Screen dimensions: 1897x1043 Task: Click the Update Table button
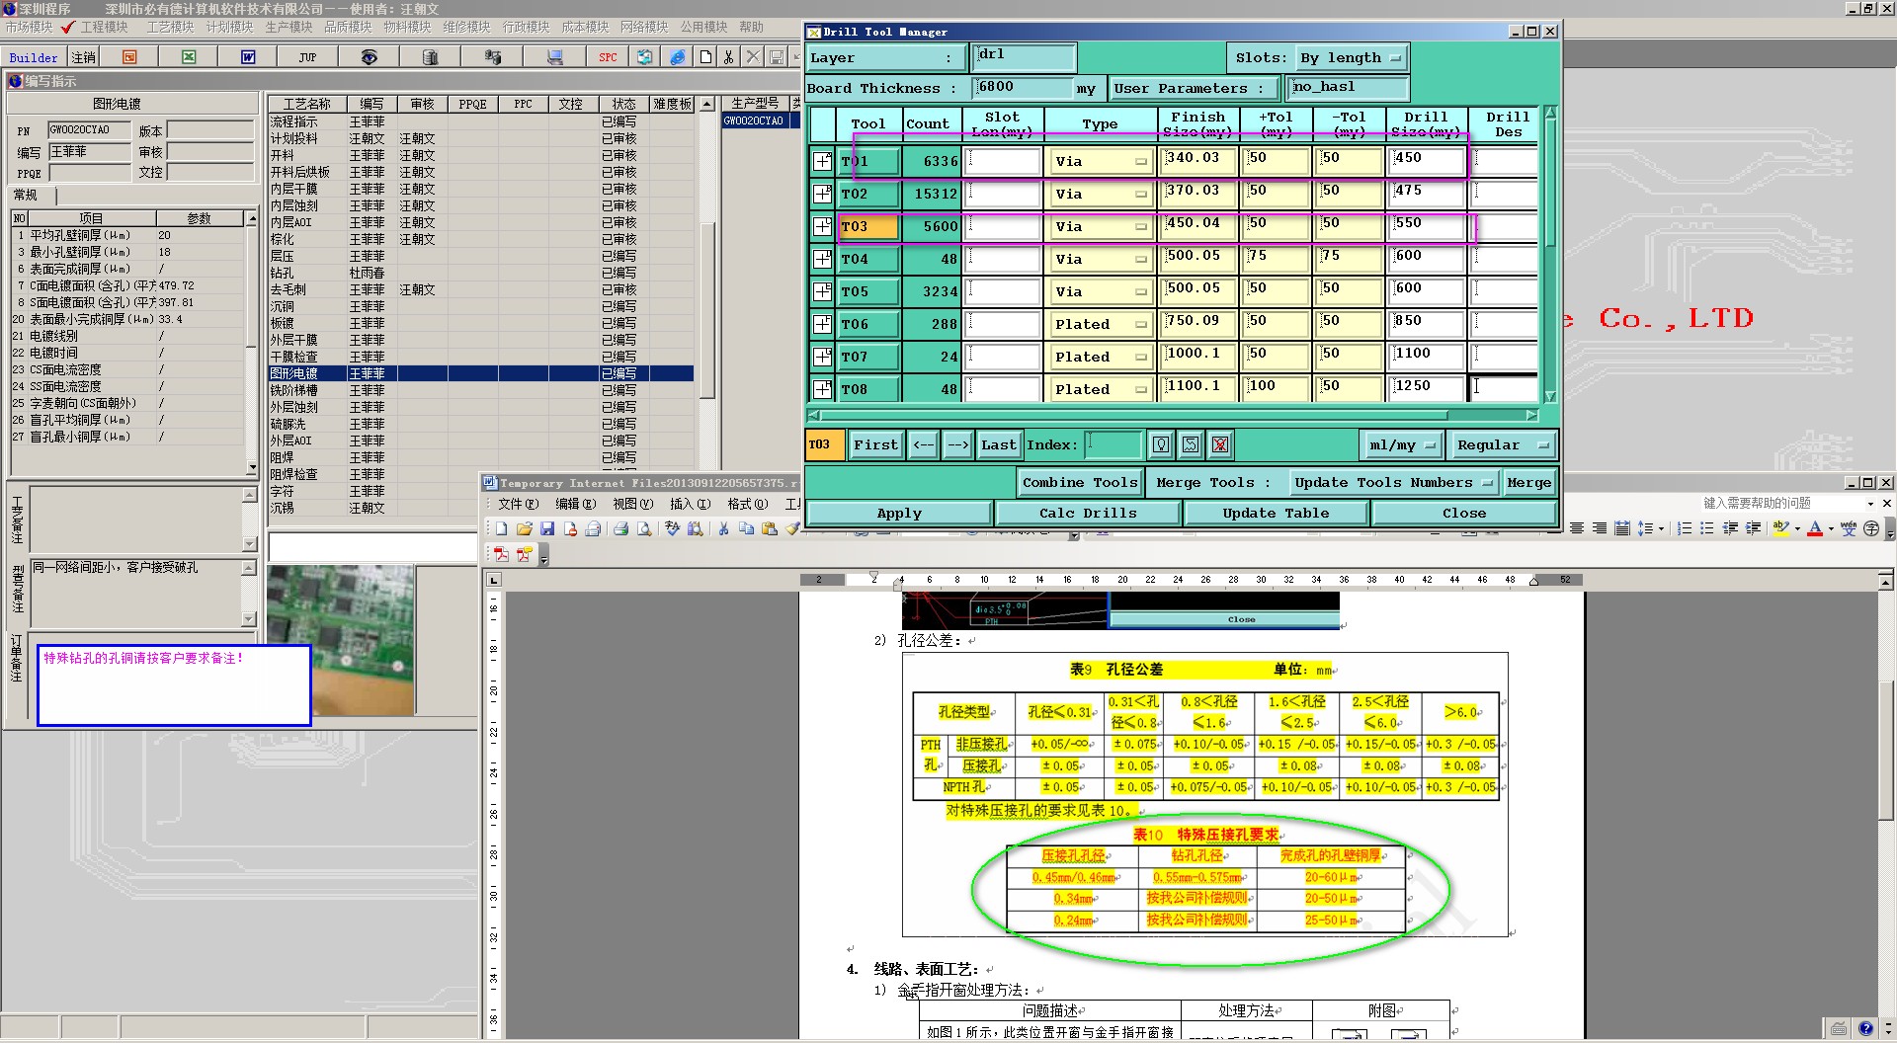(x=1276, y=514)
